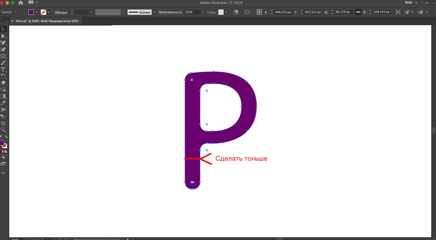This screenshot has width=436, height=240.
Task: Expand the opacity slider arrow
Action: [x=203, y=12]
